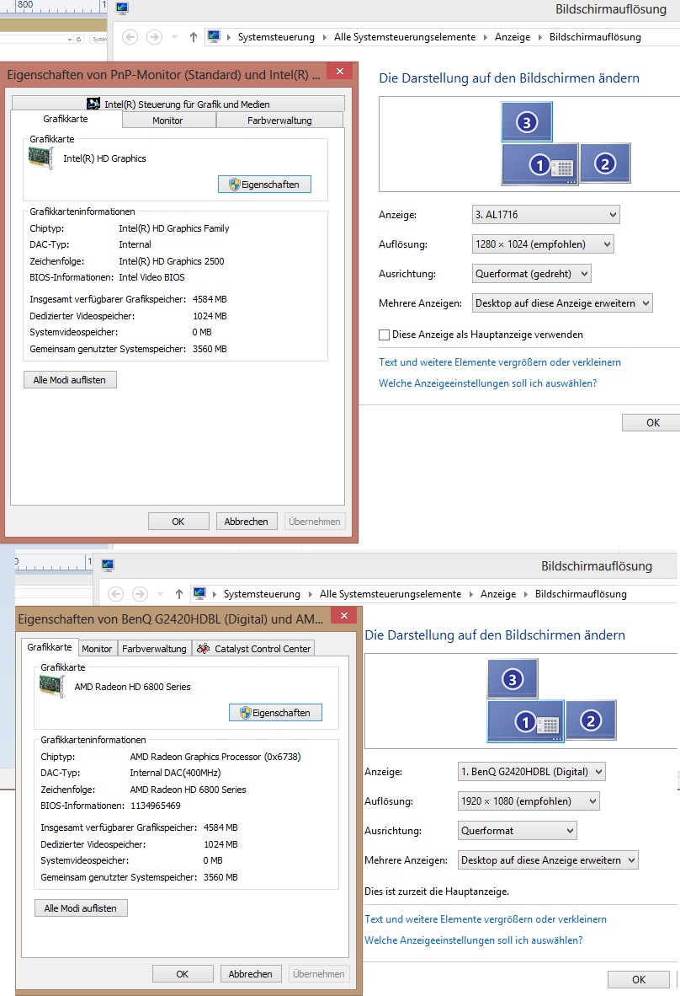The height and width of the screenshot is (996, 680).
Task: Click forward arrow in upper Bildschirmauflösung window
Action: tap(153, 37)
